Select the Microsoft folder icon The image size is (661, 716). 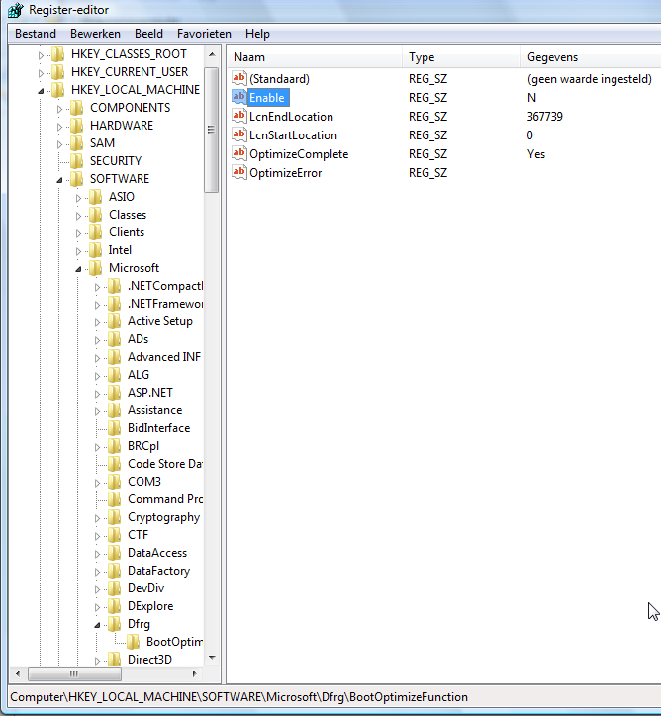(95, 268)
